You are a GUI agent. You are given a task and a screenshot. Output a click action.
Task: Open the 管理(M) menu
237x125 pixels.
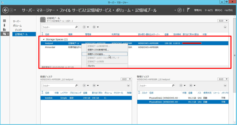tap(198, 10)
